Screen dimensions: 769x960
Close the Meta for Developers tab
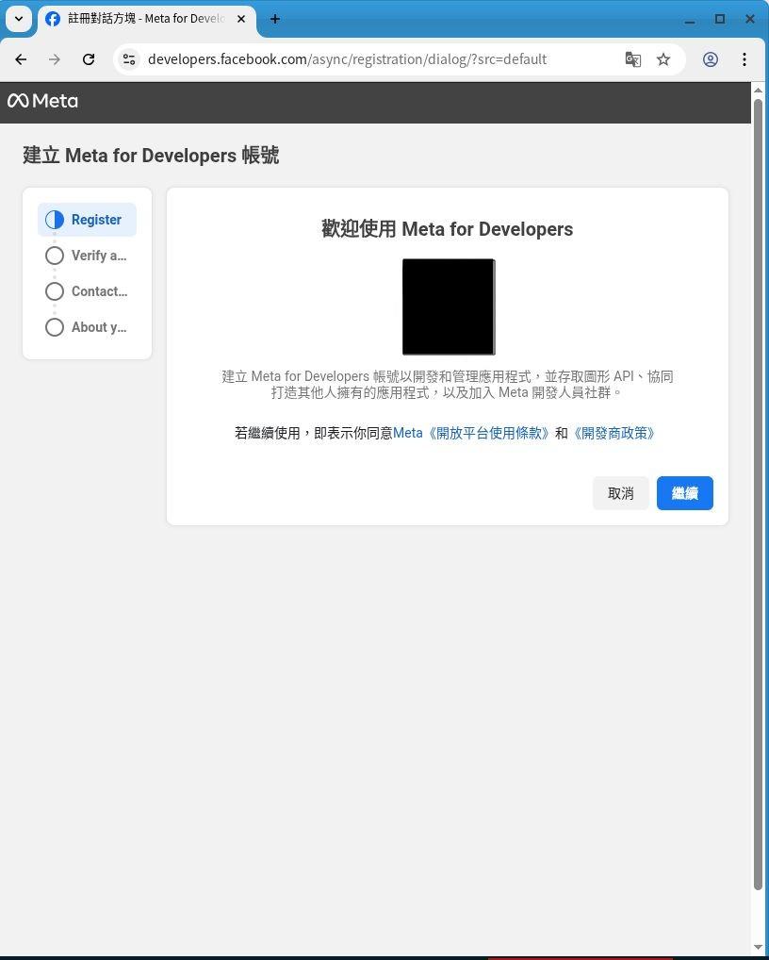(241, 19)
